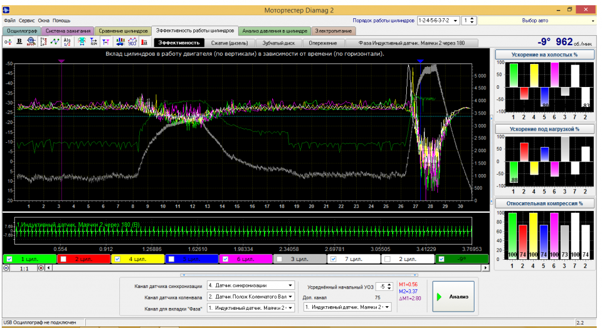Open the RPM magnifier search icon
Image resolution: width=602 pixels, height=328 pixels.
pos(31,42)
